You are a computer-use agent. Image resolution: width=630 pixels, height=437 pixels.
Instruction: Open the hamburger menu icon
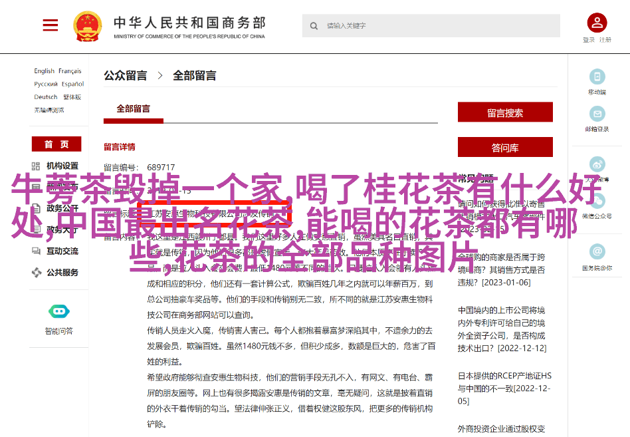pyautogui.click(x=50, y=25)
